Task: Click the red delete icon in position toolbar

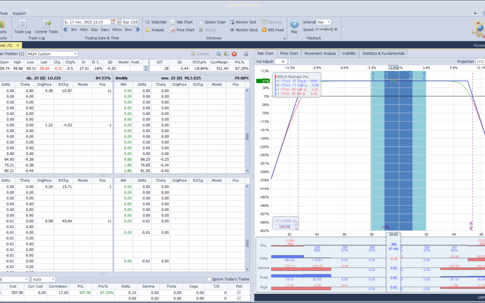Action: [x=234, y=54]
